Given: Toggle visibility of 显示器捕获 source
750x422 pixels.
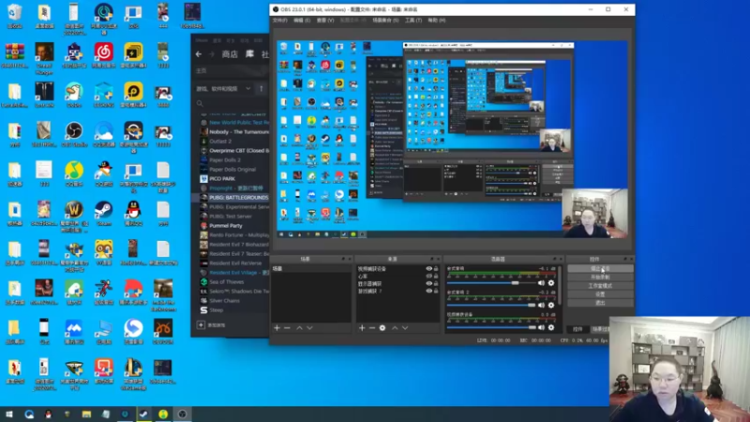Looking at the screenshot, I should point(429,283).
